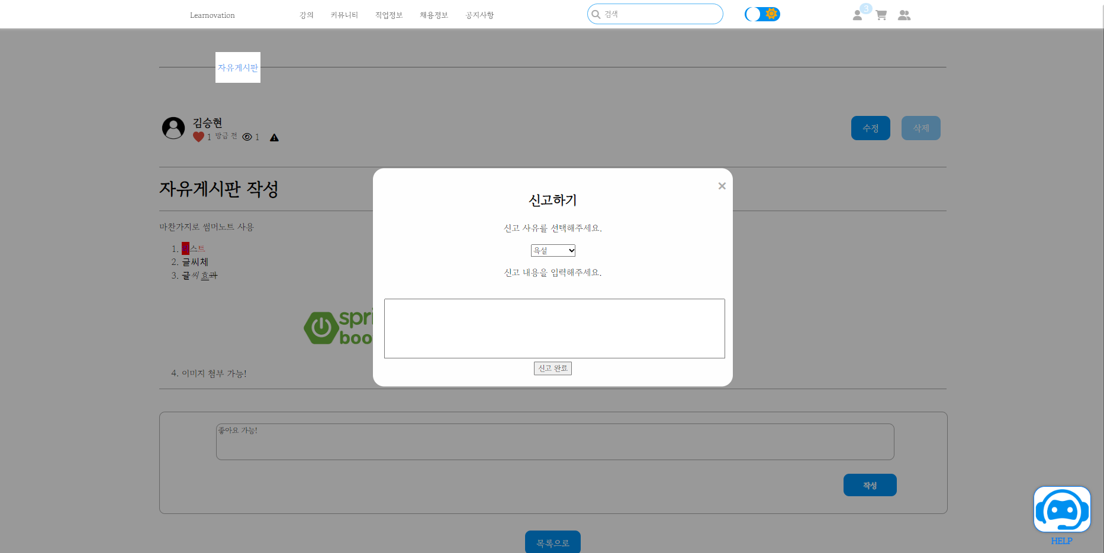
Task: Click inside the report content textarea
Action: [x=554, y=328]
